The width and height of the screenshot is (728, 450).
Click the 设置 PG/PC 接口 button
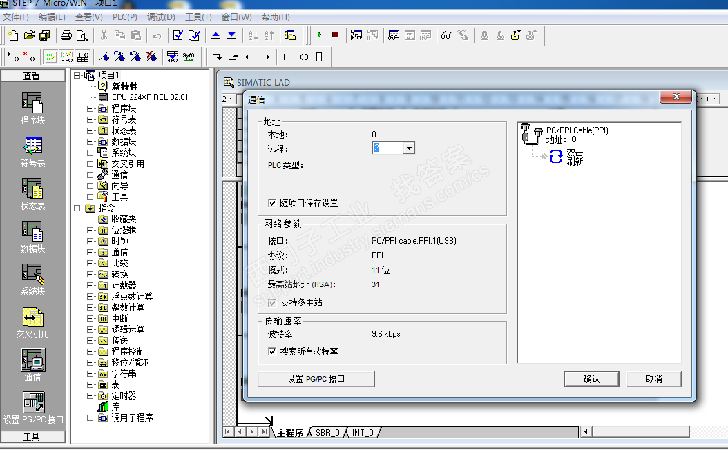pyautogui.click(x=316, y=379)
